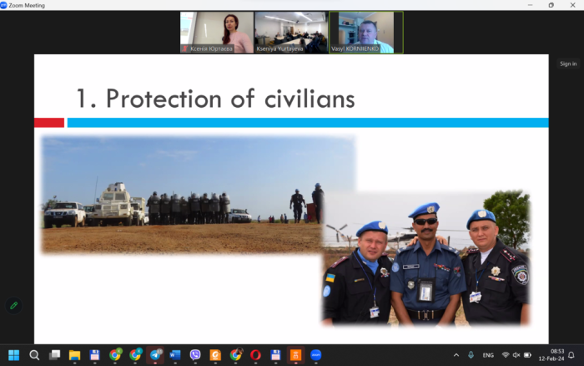Open Task View in the taskbar
Viewport: 584px width, 366px height.
click(x=54, y=355)
